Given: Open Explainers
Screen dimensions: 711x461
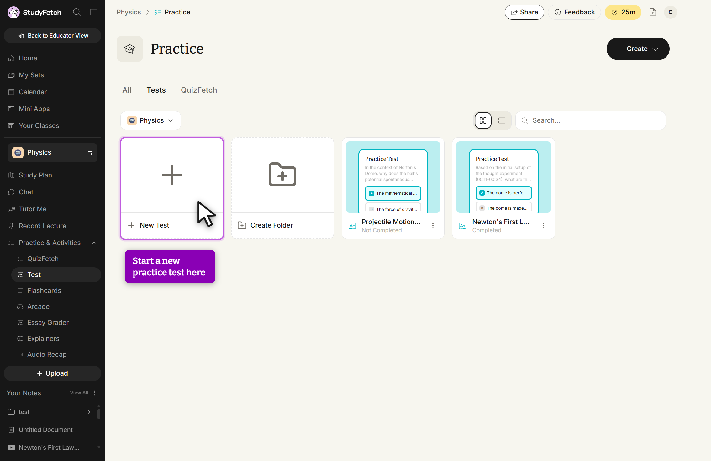Looking at the screenshot, I should pos(56,338).
